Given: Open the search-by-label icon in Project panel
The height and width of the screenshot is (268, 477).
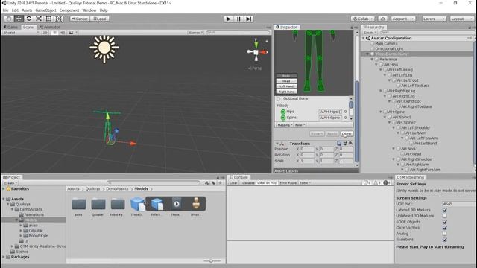Looking at the screenshot, I should pyautogui.click(x=214, y=183).
